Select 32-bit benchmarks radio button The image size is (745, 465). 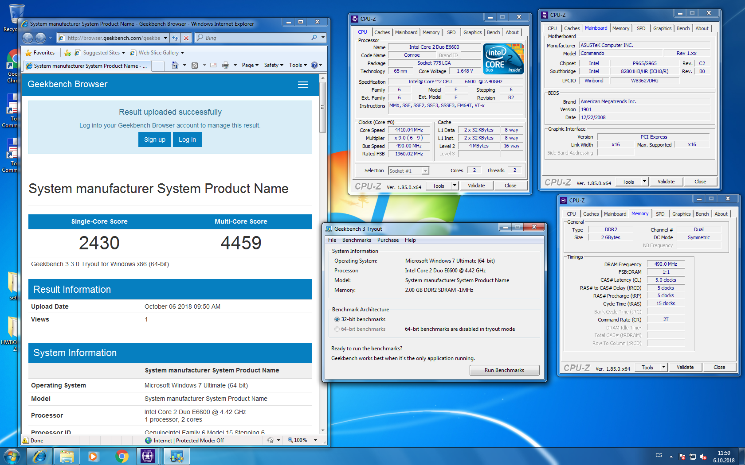pyautogui.click(x=337, y=319)
